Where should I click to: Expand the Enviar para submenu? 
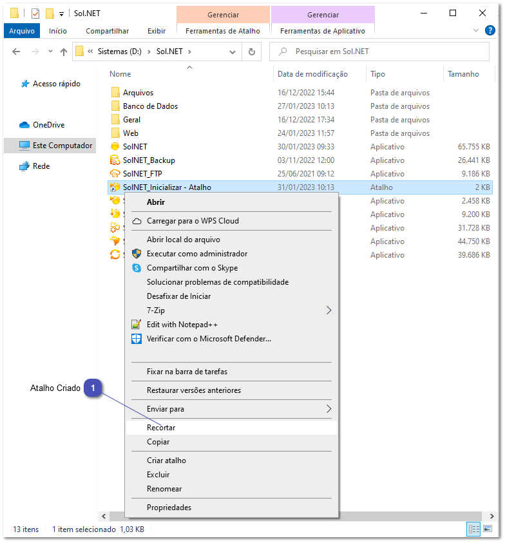(329, 409)
